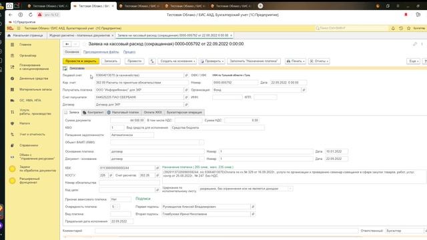Switch to Бухгалтерская операция tab
This screenshot has width=427, height=240.
point(184,113)
